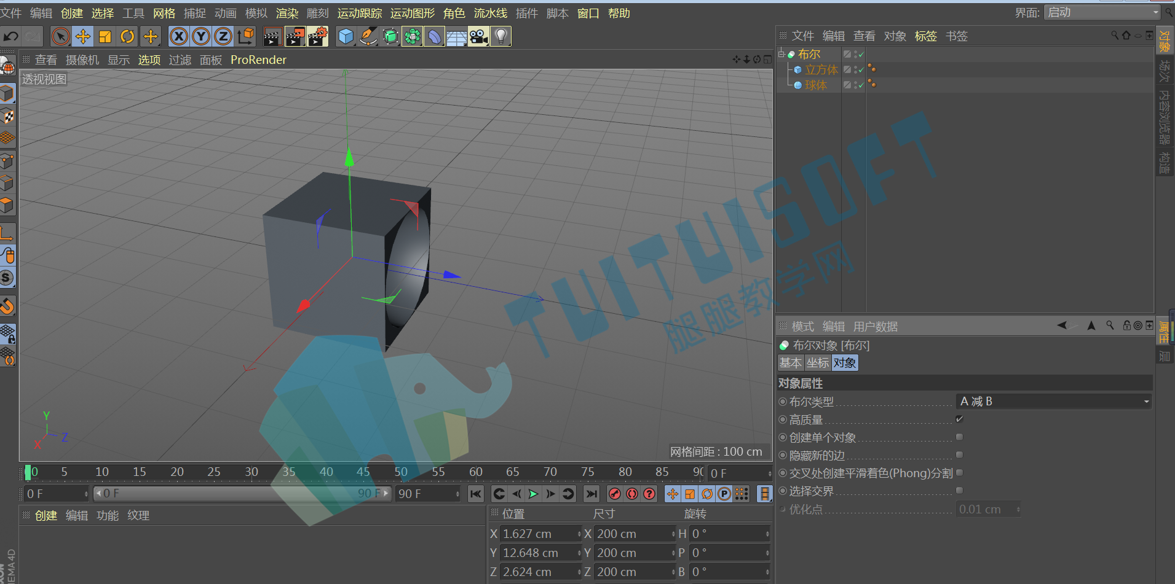Click the coordinate system cube icon
Image resolution: width=1175 pixels, height=584 pixels.
pos(246,37)
